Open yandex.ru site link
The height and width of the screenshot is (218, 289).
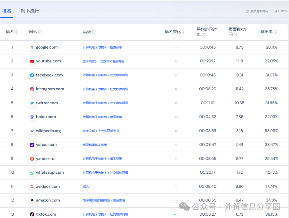pos(45,158)
